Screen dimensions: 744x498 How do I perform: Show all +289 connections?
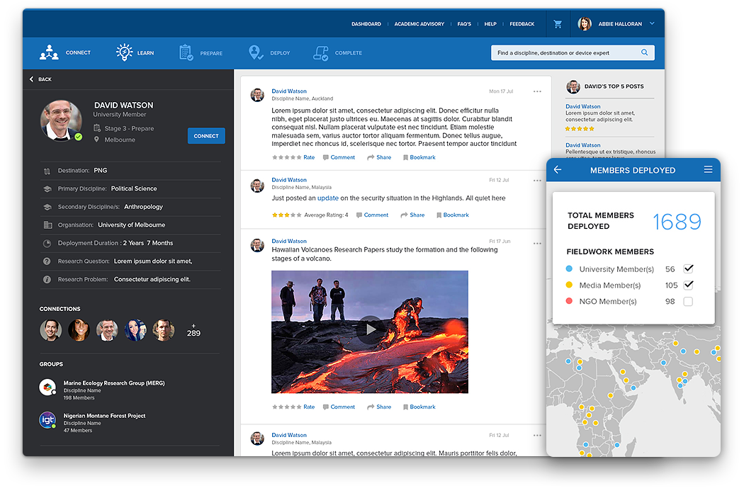[x=193, y=330]
